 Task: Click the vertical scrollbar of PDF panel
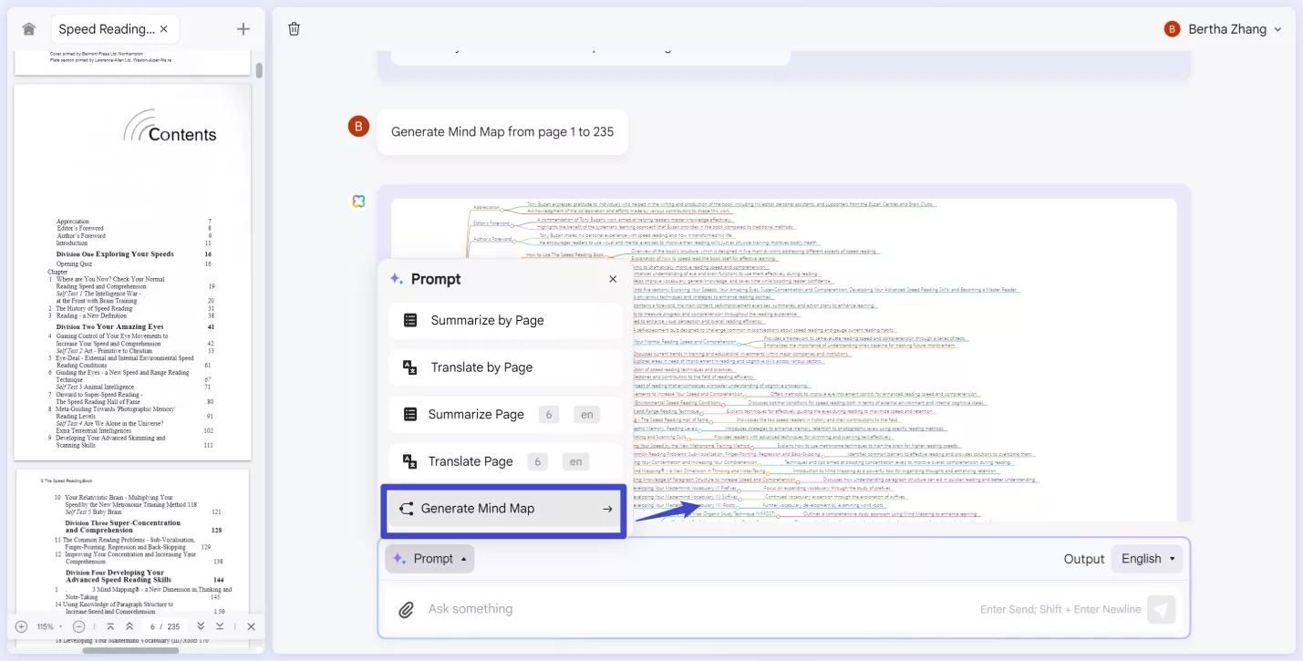point(259,70)
